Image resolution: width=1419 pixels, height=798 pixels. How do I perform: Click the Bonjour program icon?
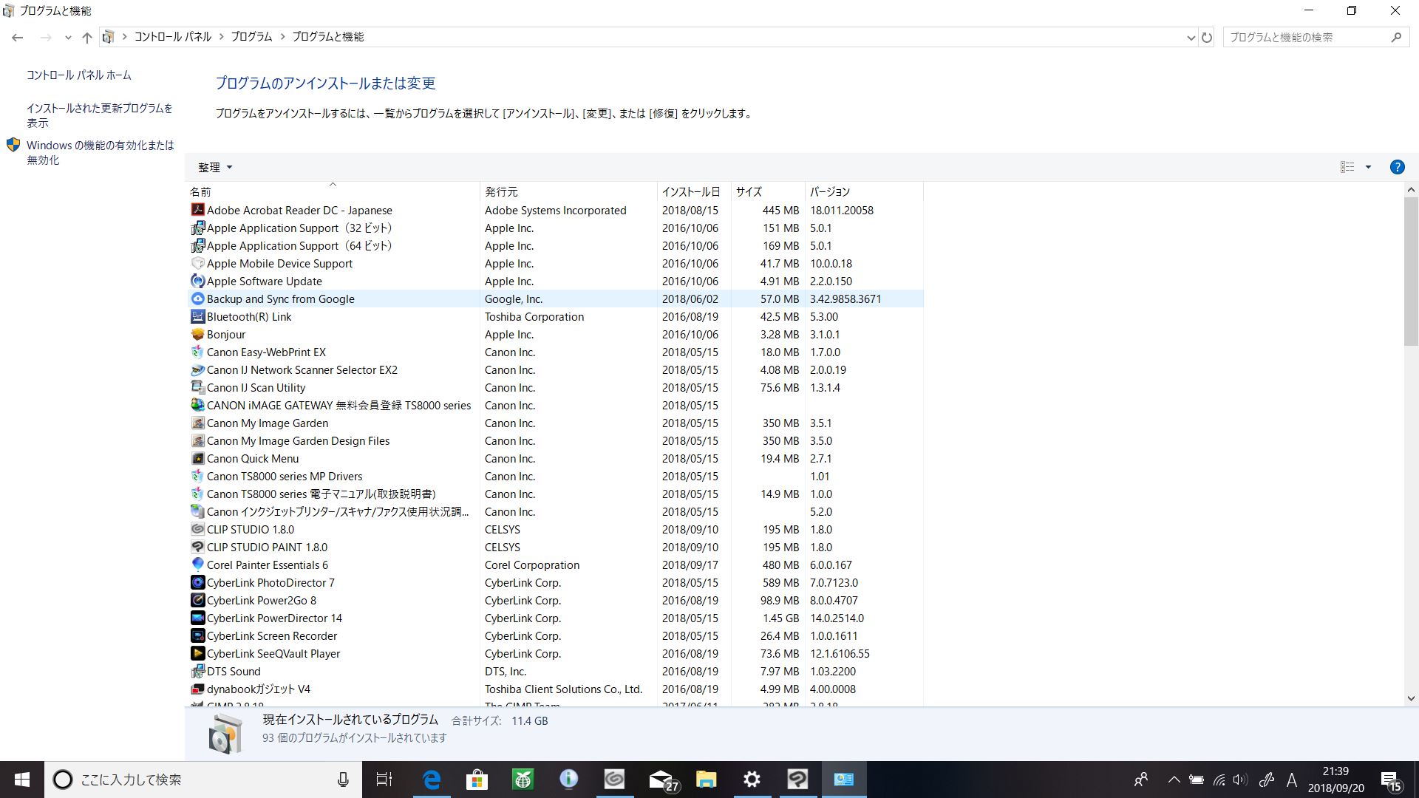197,334
